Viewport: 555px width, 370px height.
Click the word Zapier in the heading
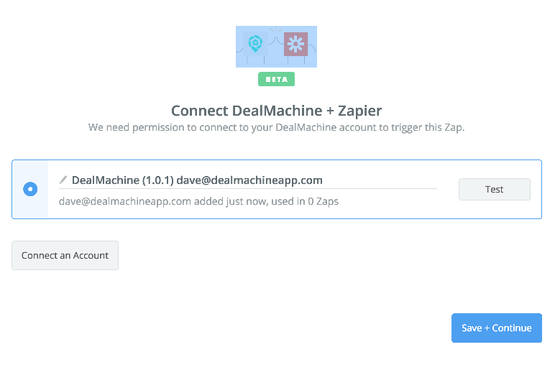click(x=360, y=111)
